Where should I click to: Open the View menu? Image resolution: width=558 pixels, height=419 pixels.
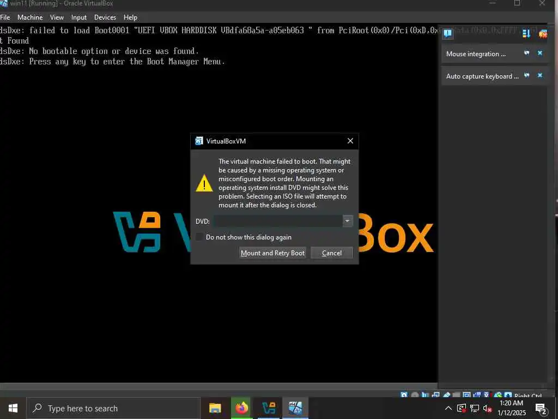[x=57, y=17]
